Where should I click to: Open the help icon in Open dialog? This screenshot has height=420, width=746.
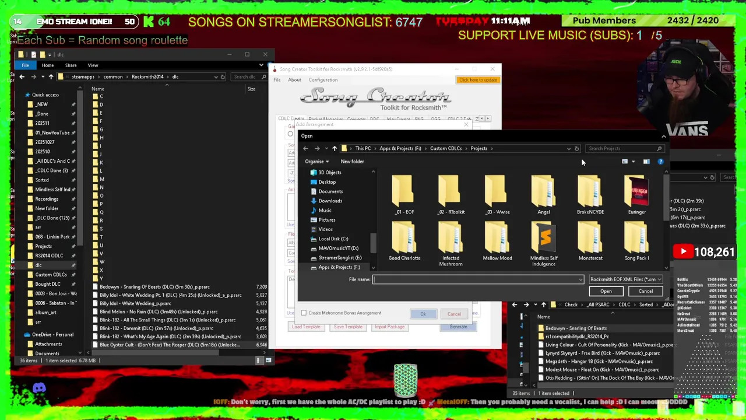pos(660,162)
